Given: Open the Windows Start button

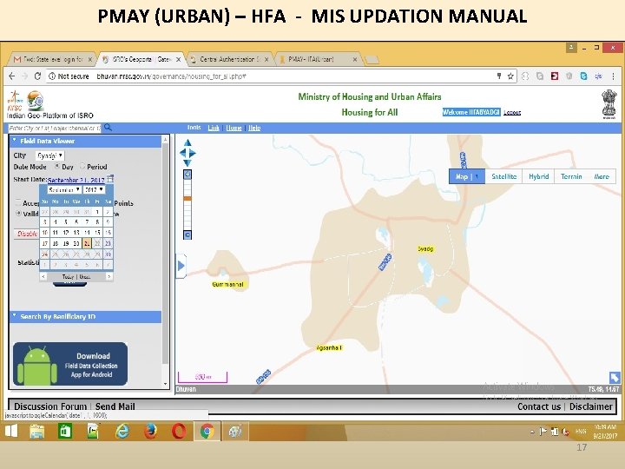Looking at the screenshot, I should [x=11, y=431].
